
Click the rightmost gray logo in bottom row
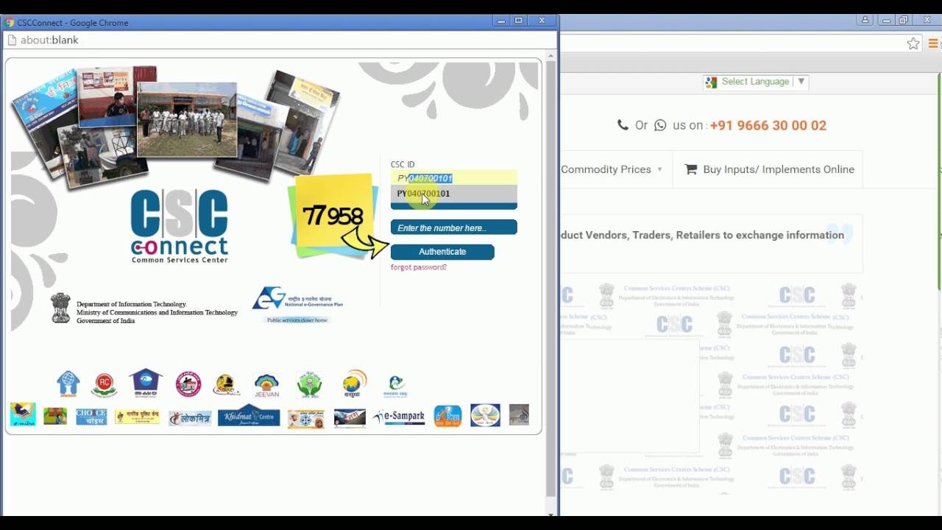point(519,414)
